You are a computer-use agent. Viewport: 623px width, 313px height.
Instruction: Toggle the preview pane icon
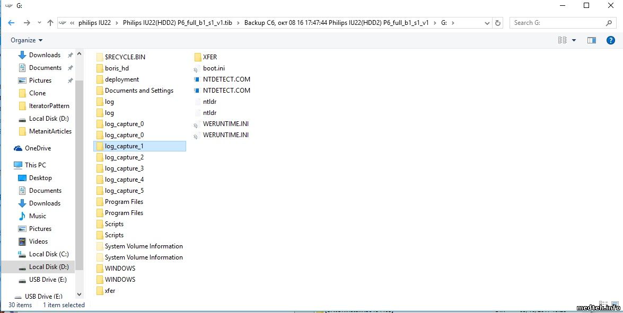[592, 40]
